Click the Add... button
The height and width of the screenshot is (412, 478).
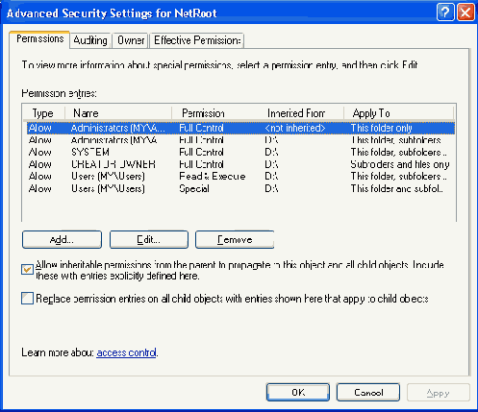click(x=62, y=239)
